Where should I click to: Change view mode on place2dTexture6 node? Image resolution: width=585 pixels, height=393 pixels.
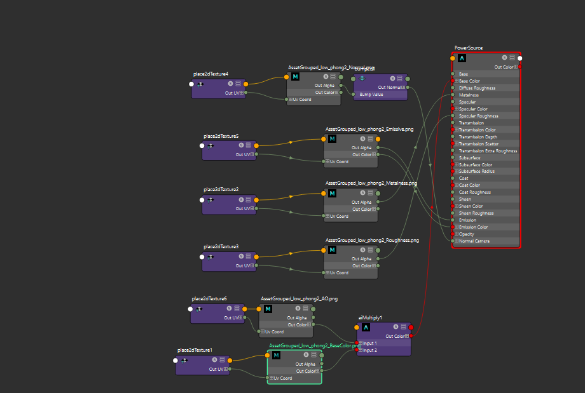(237, 309)
